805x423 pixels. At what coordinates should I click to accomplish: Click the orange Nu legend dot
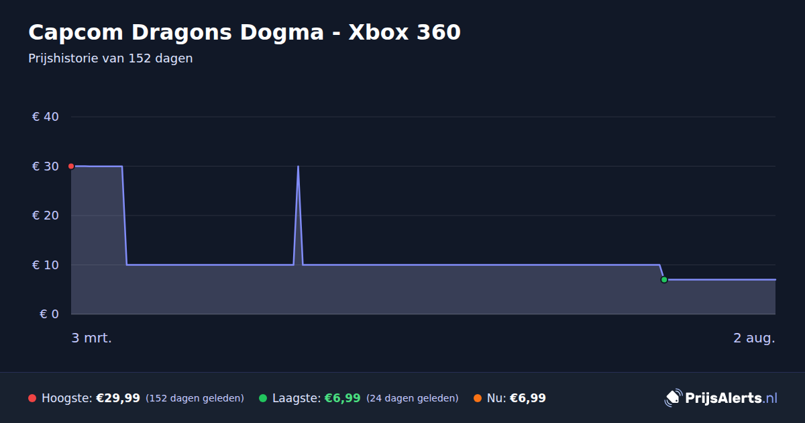click(478, 398)
